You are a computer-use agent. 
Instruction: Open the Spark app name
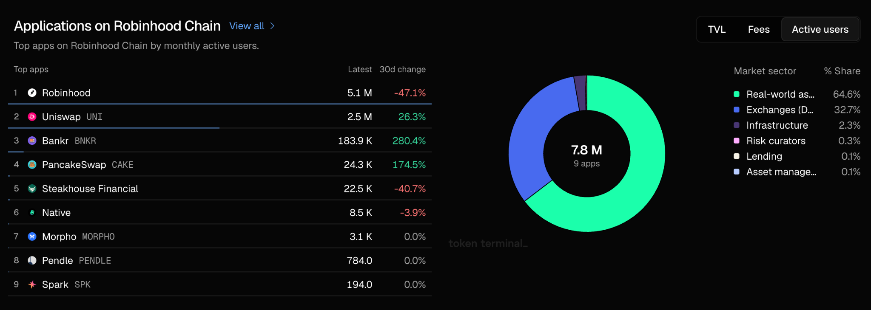click(55, 285)
